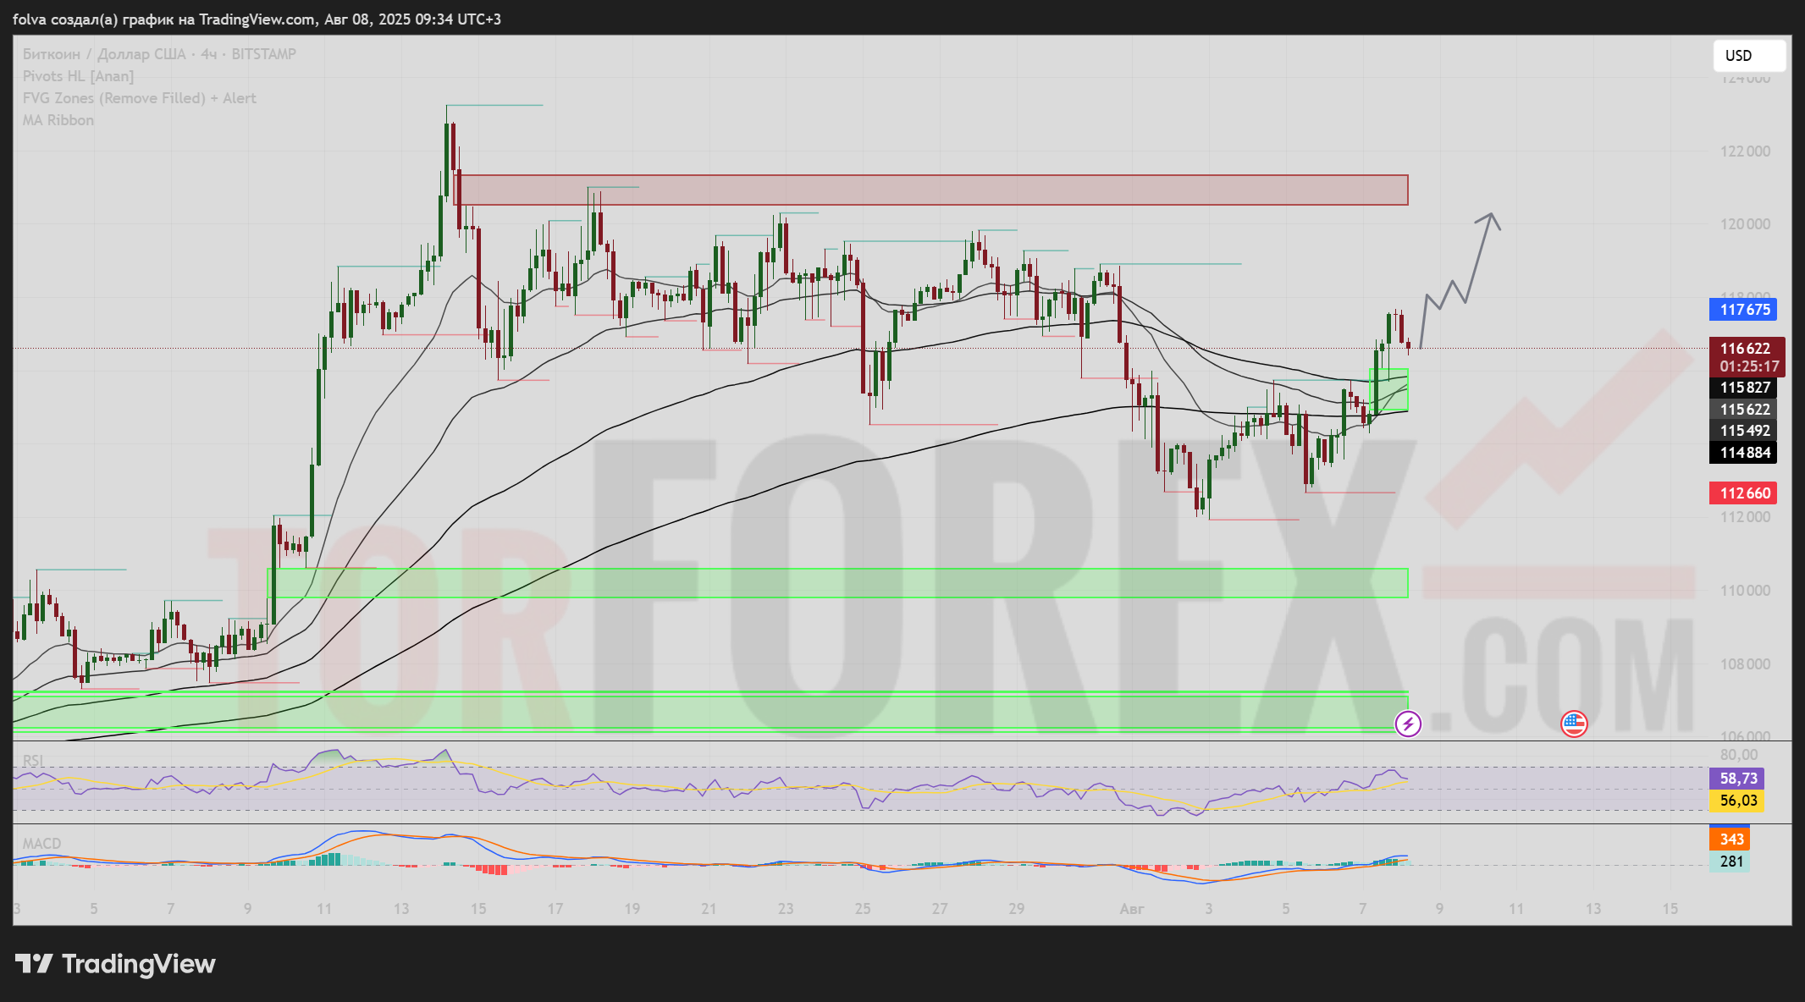The image size is (1805, 1002).
Task: Click the Авг month label on time axis
Action: click(x=1131, y=909)
